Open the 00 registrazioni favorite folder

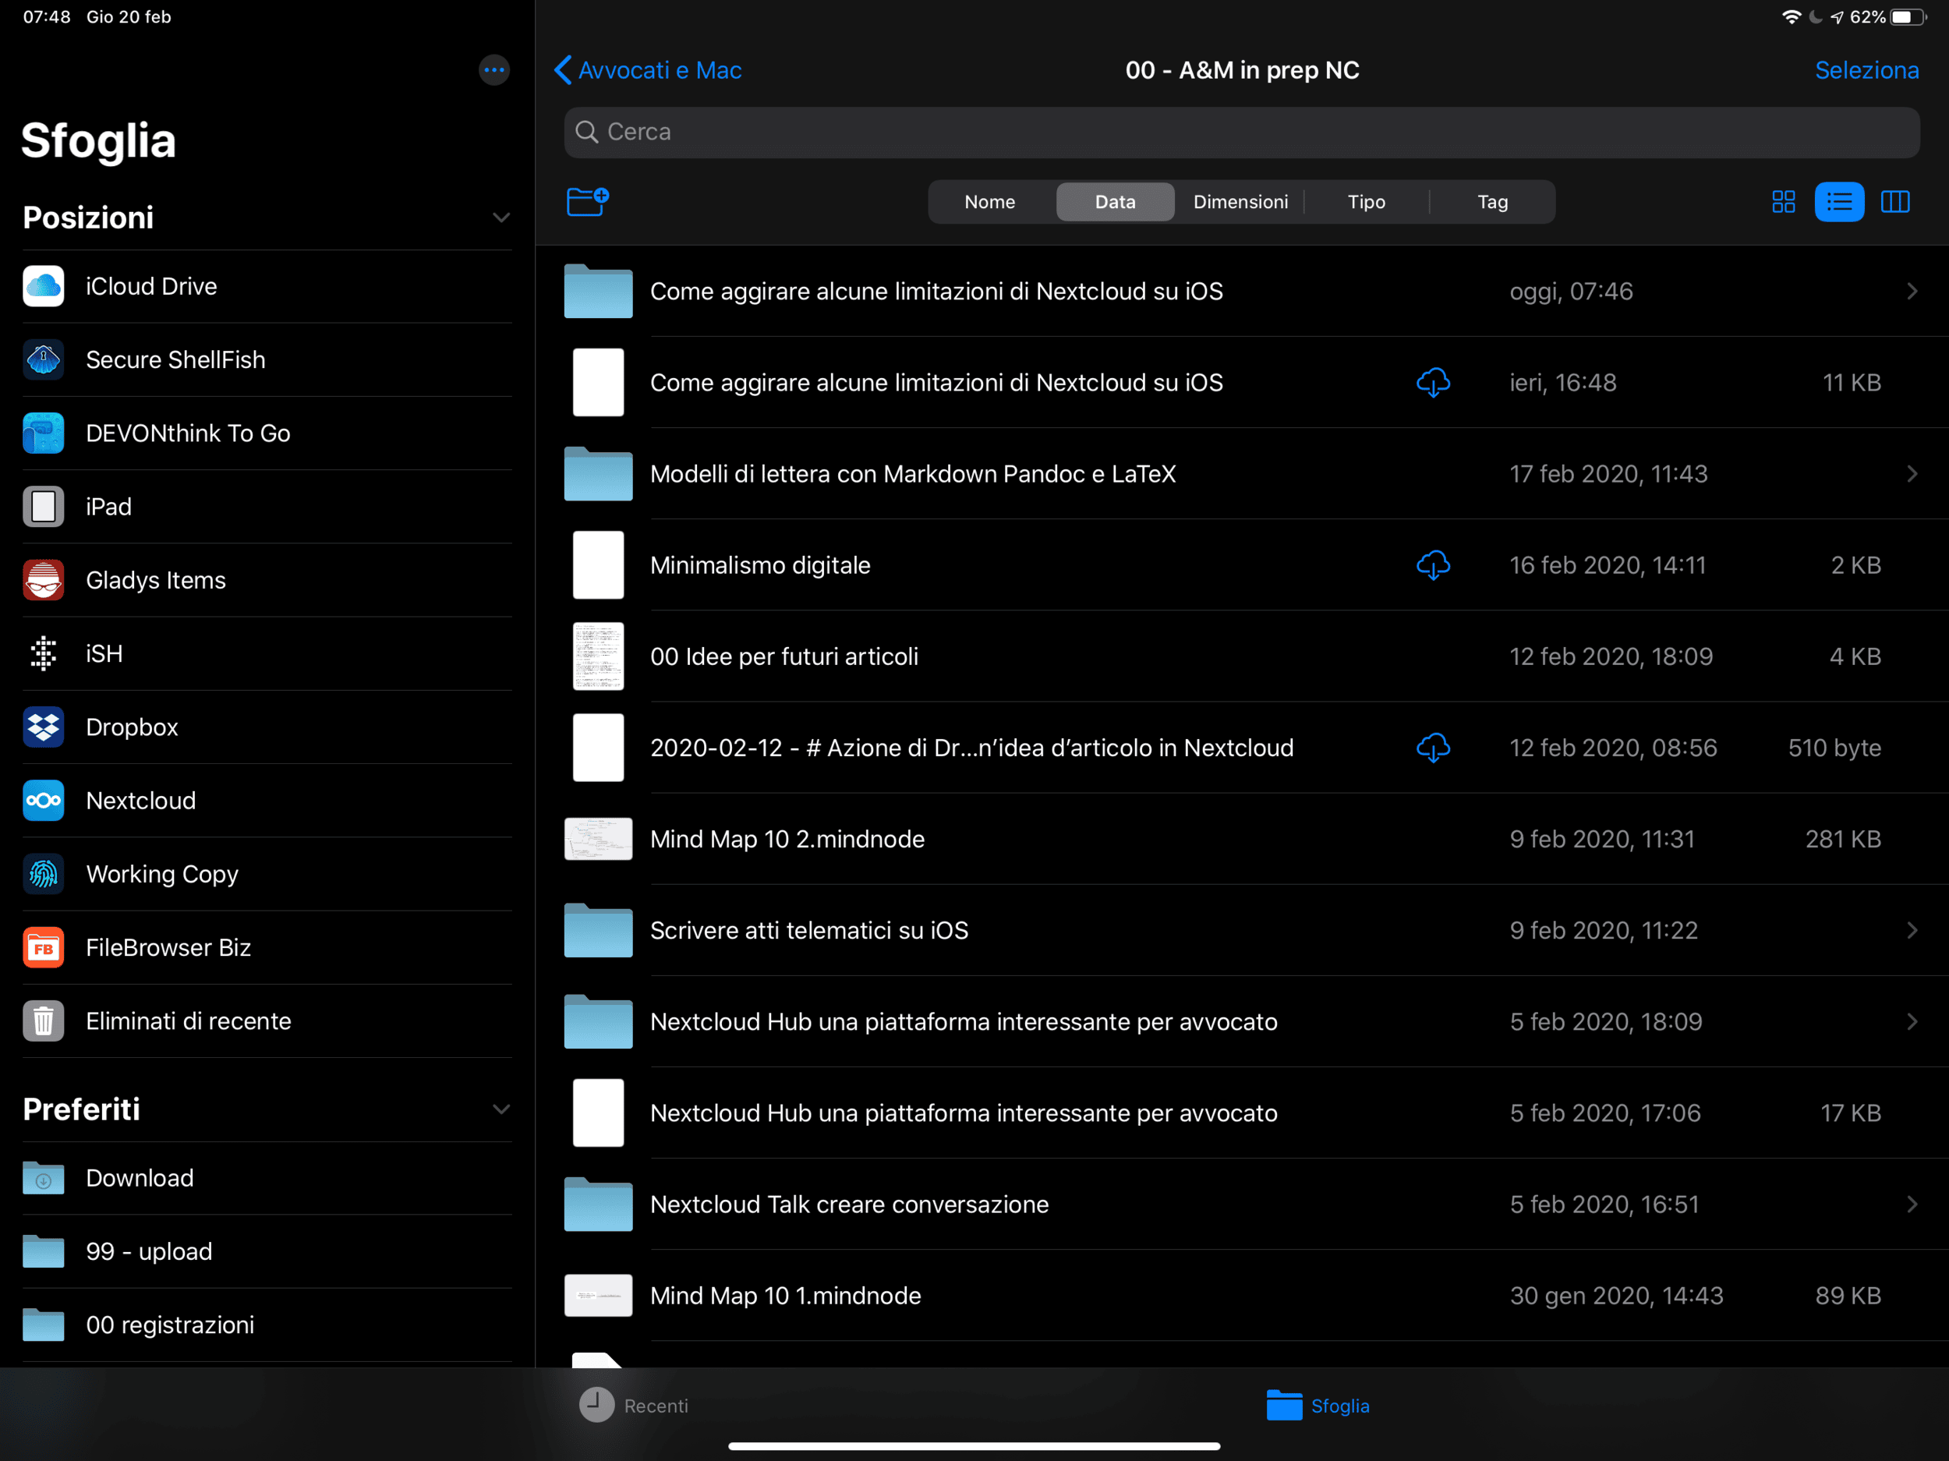[267, 1325]
